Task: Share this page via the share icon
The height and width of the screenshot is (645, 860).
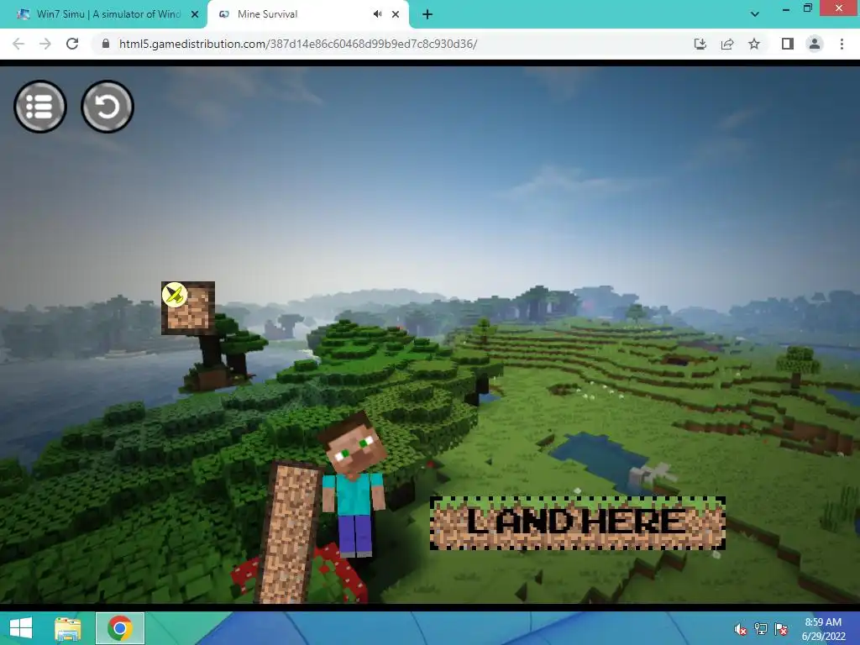Action: coord(727,44)
